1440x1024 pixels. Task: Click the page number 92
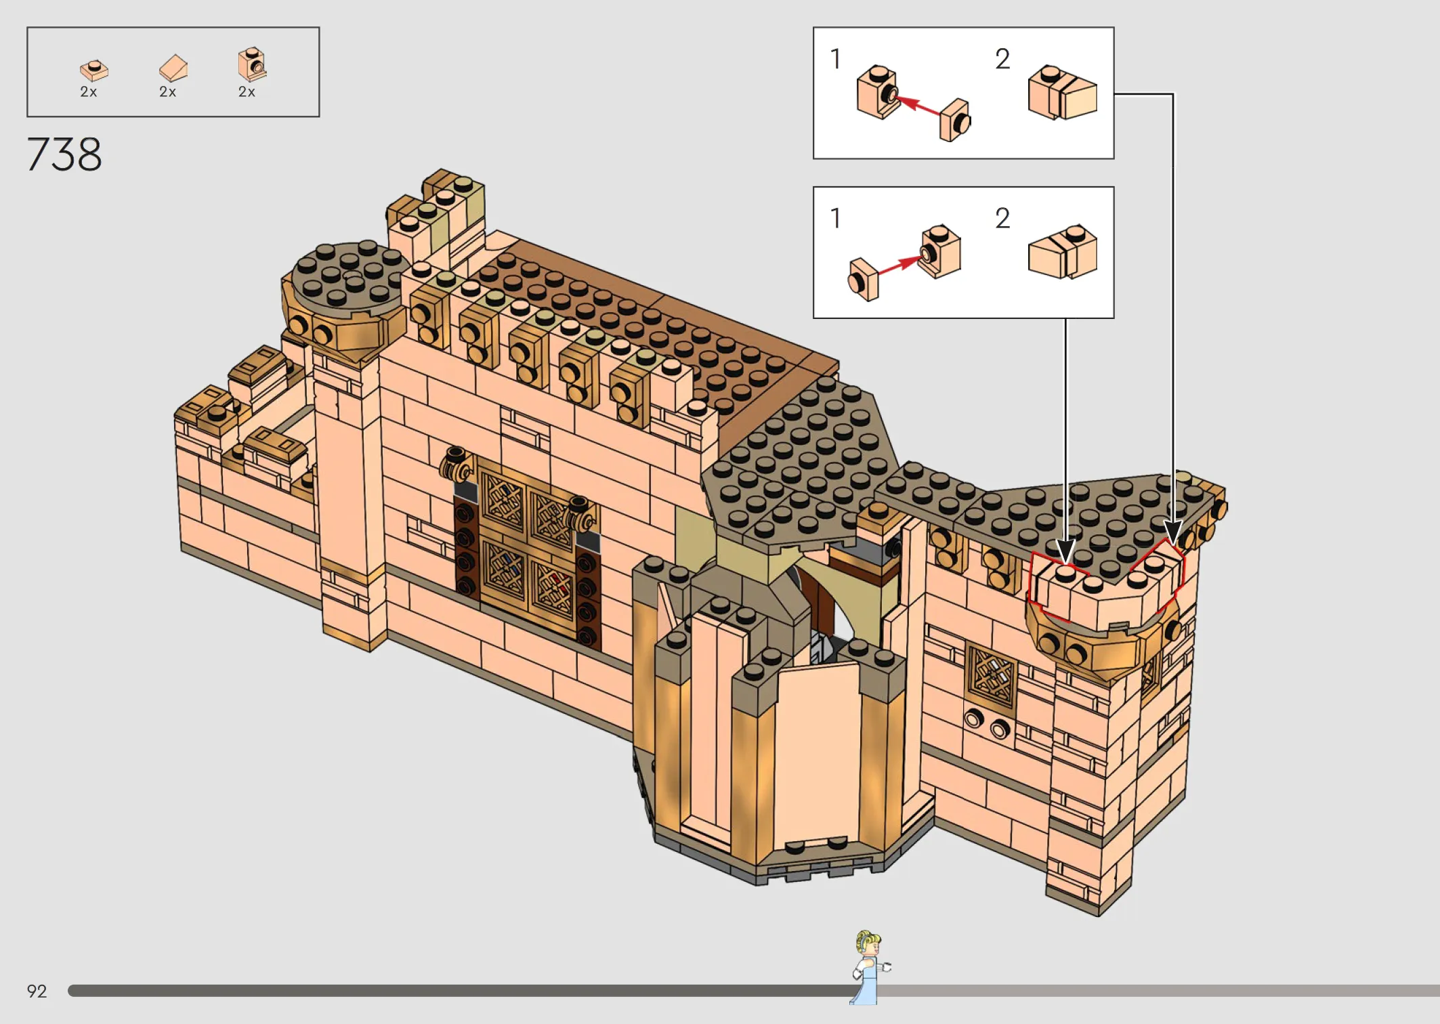pyautogui.click(x=37, y=991)
